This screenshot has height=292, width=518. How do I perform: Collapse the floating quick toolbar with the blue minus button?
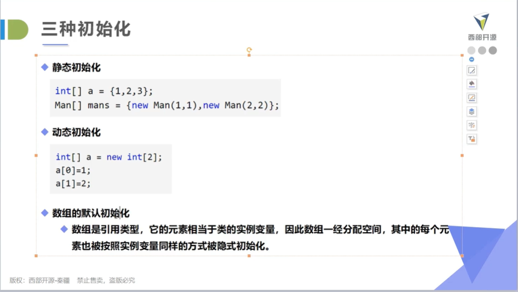(471, 59)
